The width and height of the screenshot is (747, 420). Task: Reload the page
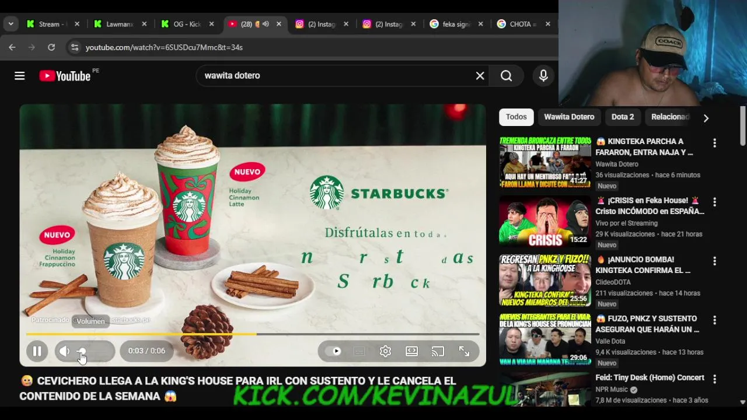[x=51, y=47]
